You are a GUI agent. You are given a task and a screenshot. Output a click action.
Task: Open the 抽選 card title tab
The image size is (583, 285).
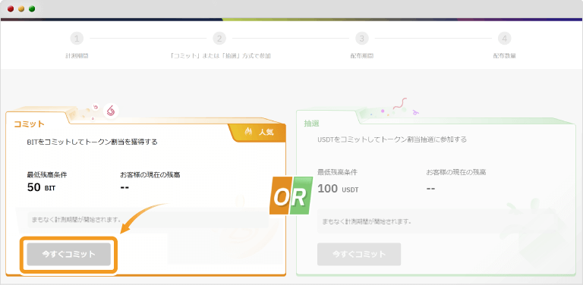tap(311, 124)
